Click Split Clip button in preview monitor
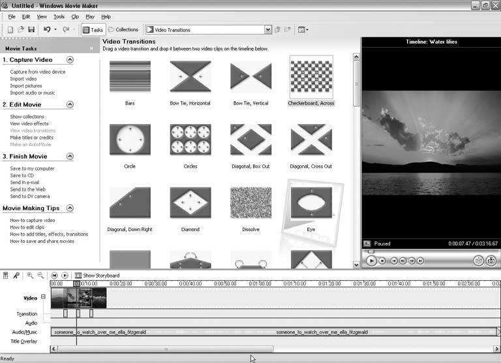The width and height of the screenshot is (501, 363). [478, 260]
